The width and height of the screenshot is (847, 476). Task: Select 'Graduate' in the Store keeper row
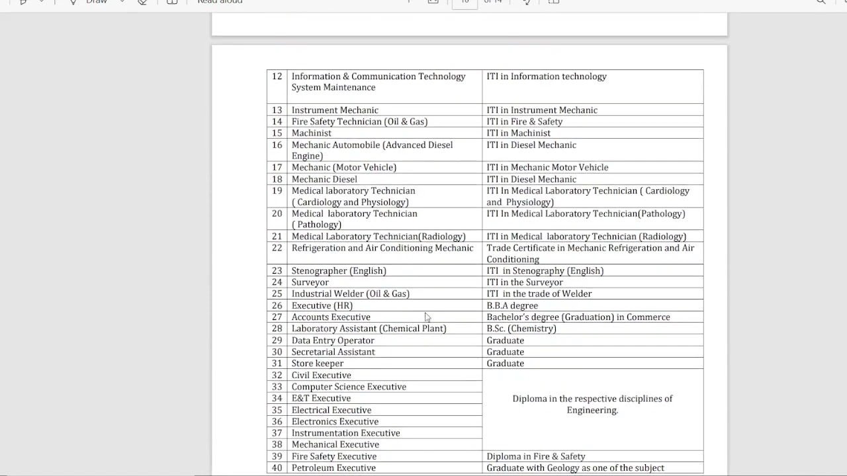[x=506, y=364]
